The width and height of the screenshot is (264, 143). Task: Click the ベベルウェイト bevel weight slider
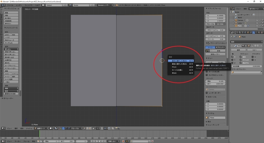click(216, 36)
